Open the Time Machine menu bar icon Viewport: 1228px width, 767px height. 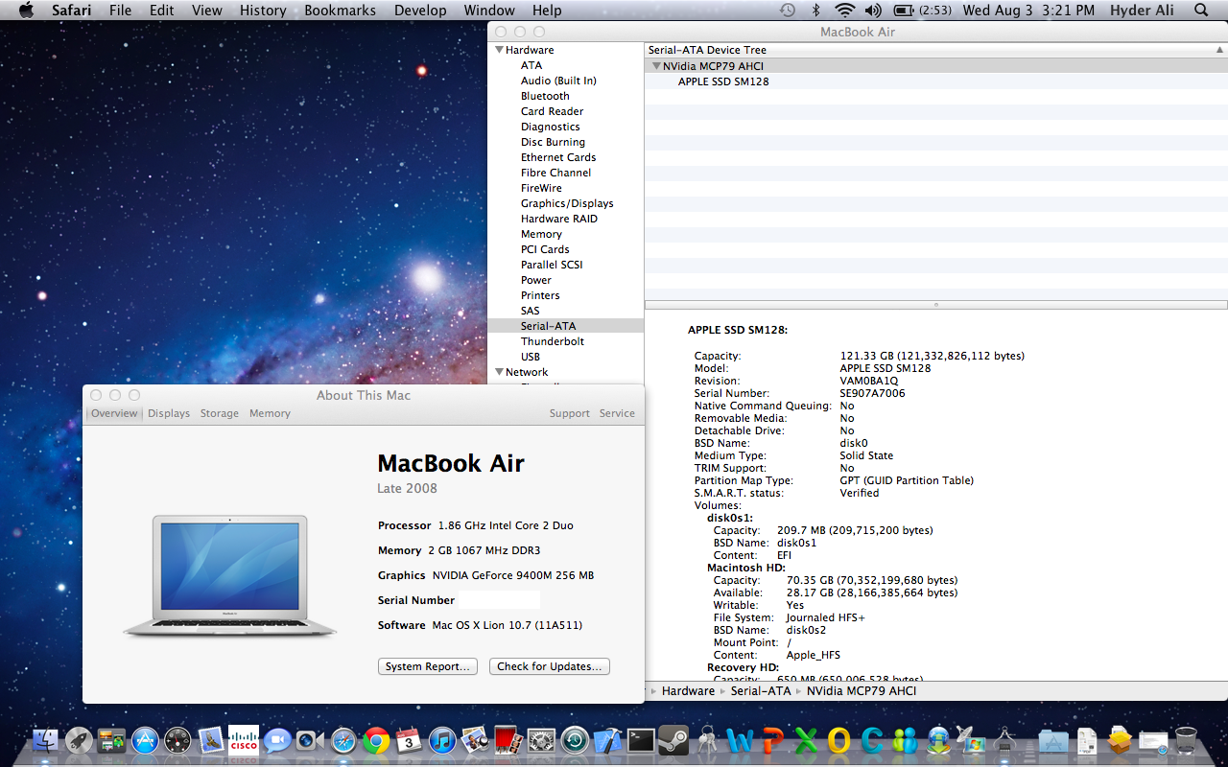pos(788,10)
